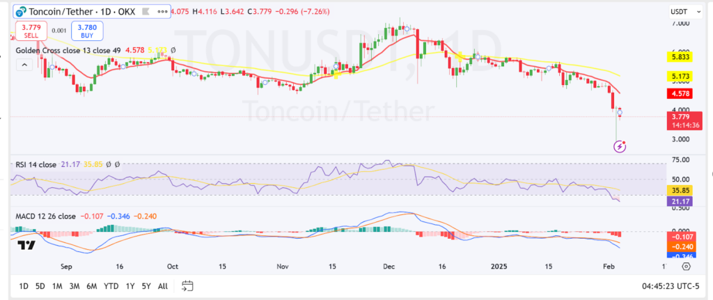Open the chart settings hexagon icon
713x300 pixels.
[x=686, y=267]
